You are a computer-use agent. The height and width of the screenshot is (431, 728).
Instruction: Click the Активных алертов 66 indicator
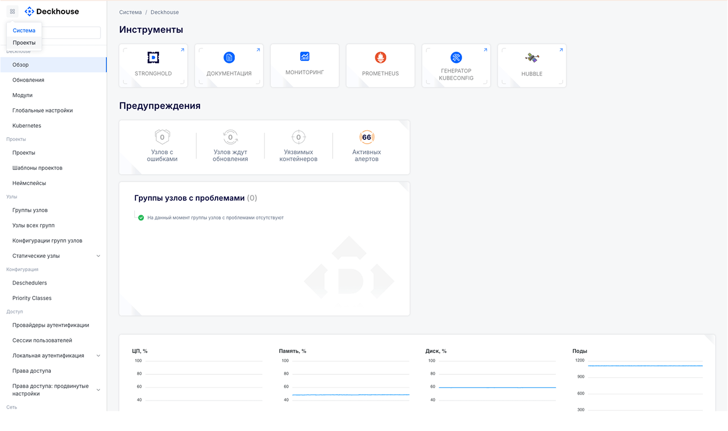point(366,137)
